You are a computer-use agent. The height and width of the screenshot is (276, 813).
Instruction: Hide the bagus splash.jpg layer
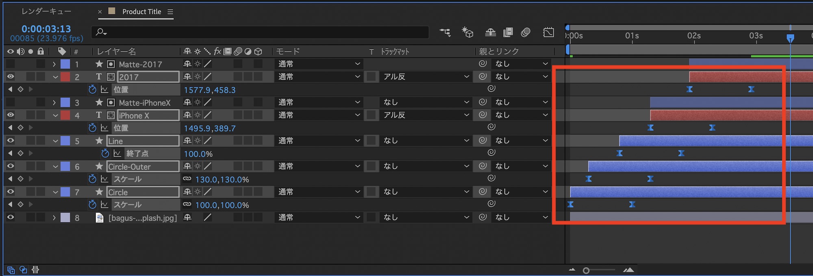pos(11,217)
